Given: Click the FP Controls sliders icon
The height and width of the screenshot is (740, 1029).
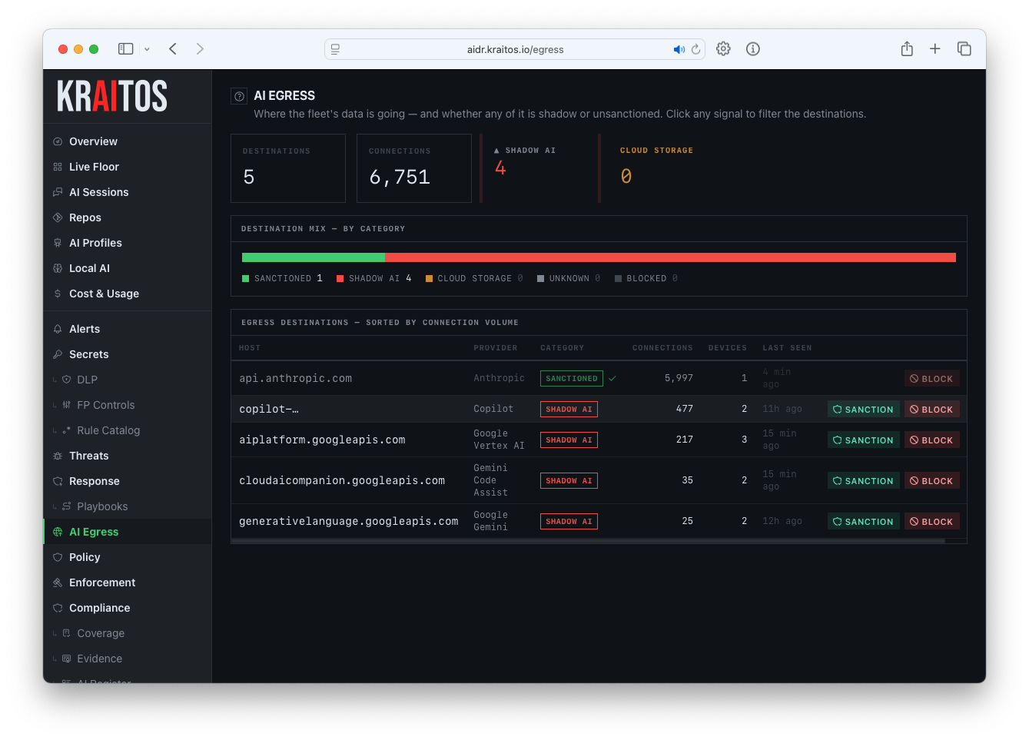Looking at the screenshot, I should pyautogui.click(x=66, y=405).
